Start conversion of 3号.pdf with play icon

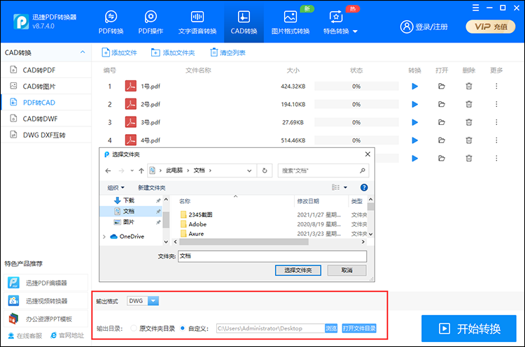coord(414,122)
